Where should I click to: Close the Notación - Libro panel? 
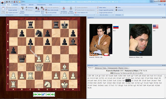(165, 65)
